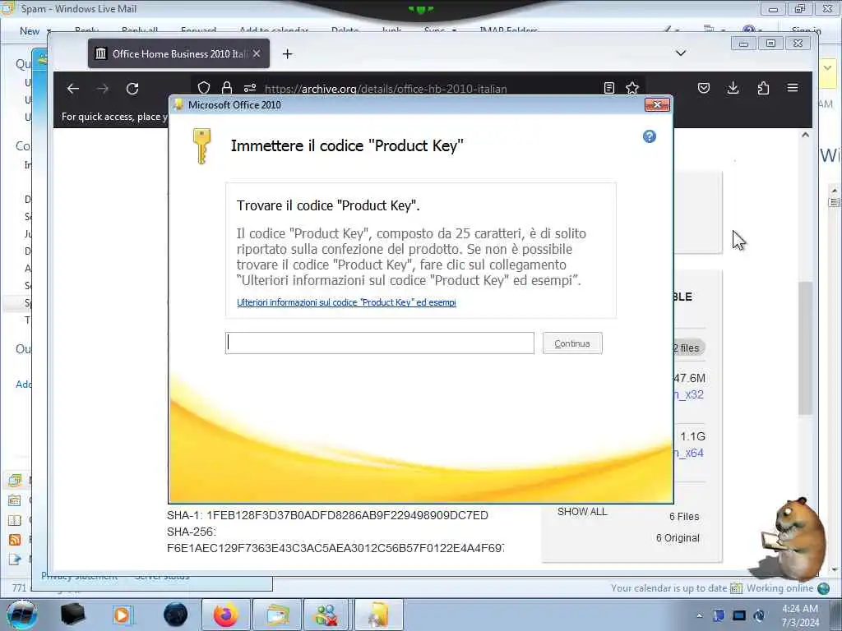Open the x32 download link on archive.org
Viewport: 842px width, 631px height.
[689, 394]
